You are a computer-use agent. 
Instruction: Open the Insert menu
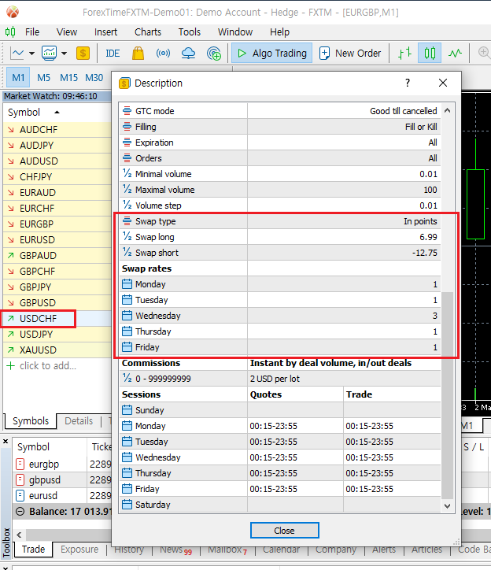105,32
